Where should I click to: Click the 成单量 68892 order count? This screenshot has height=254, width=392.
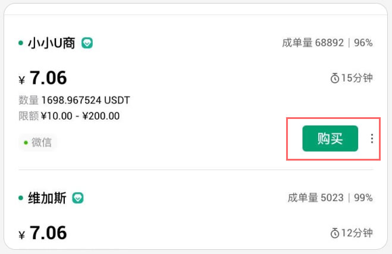313,43
